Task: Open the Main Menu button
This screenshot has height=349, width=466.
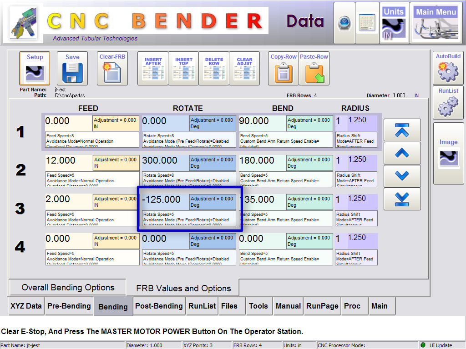Action: pos(436,23)
